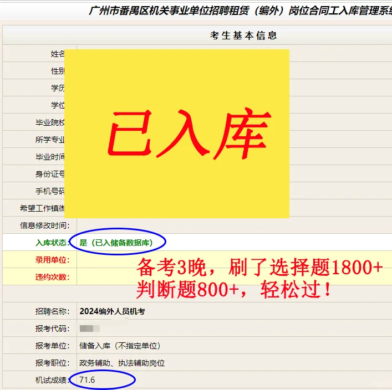This screenshot has width=392, height=390.
Task: Click the '毕业院校' row label
Action: point(50,122)
